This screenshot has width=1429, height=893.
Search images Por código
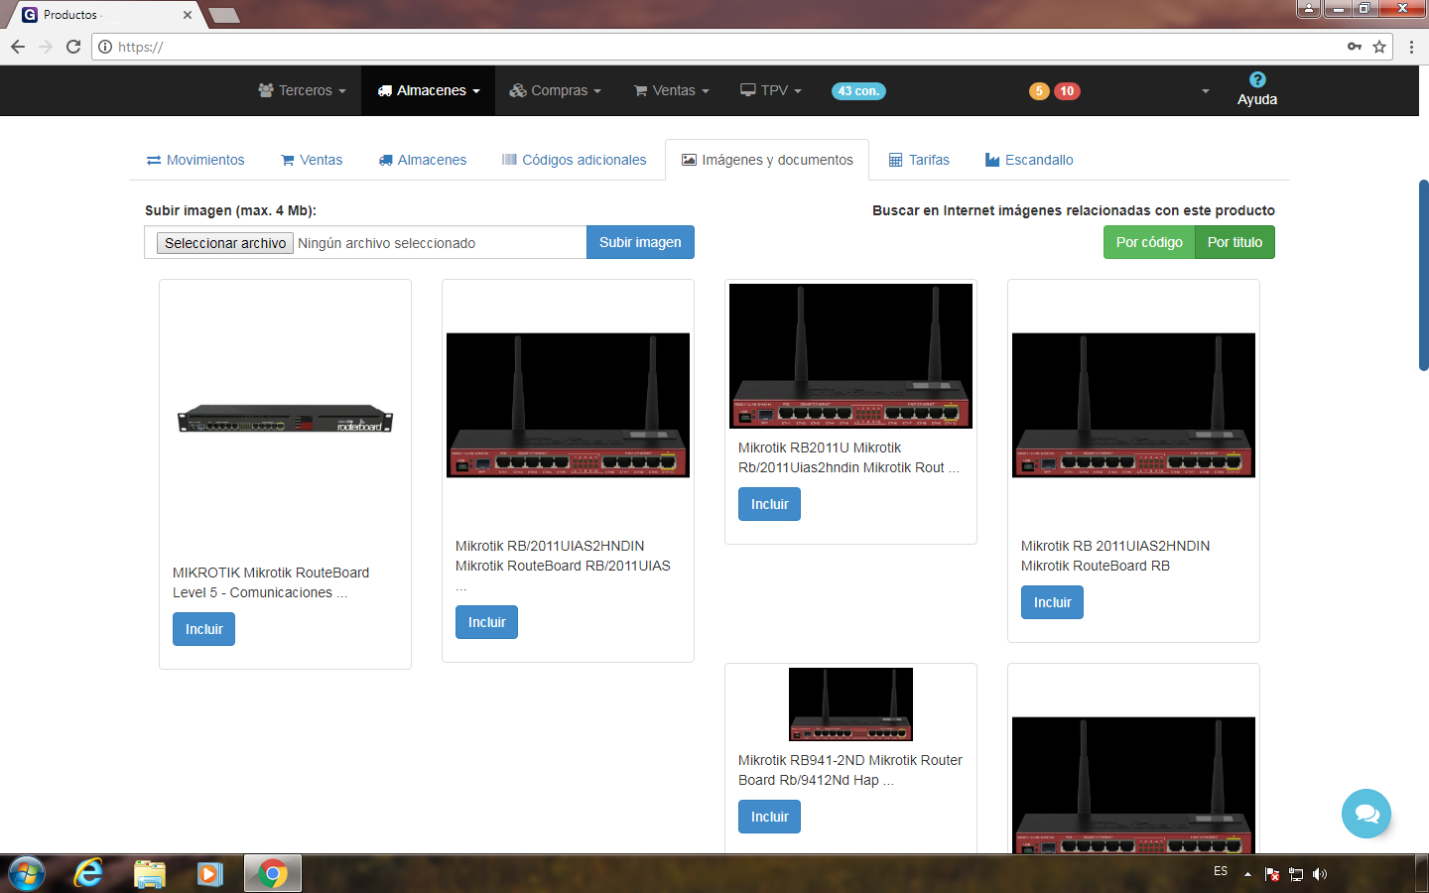pyautogui.click(x=1148, y=242)
